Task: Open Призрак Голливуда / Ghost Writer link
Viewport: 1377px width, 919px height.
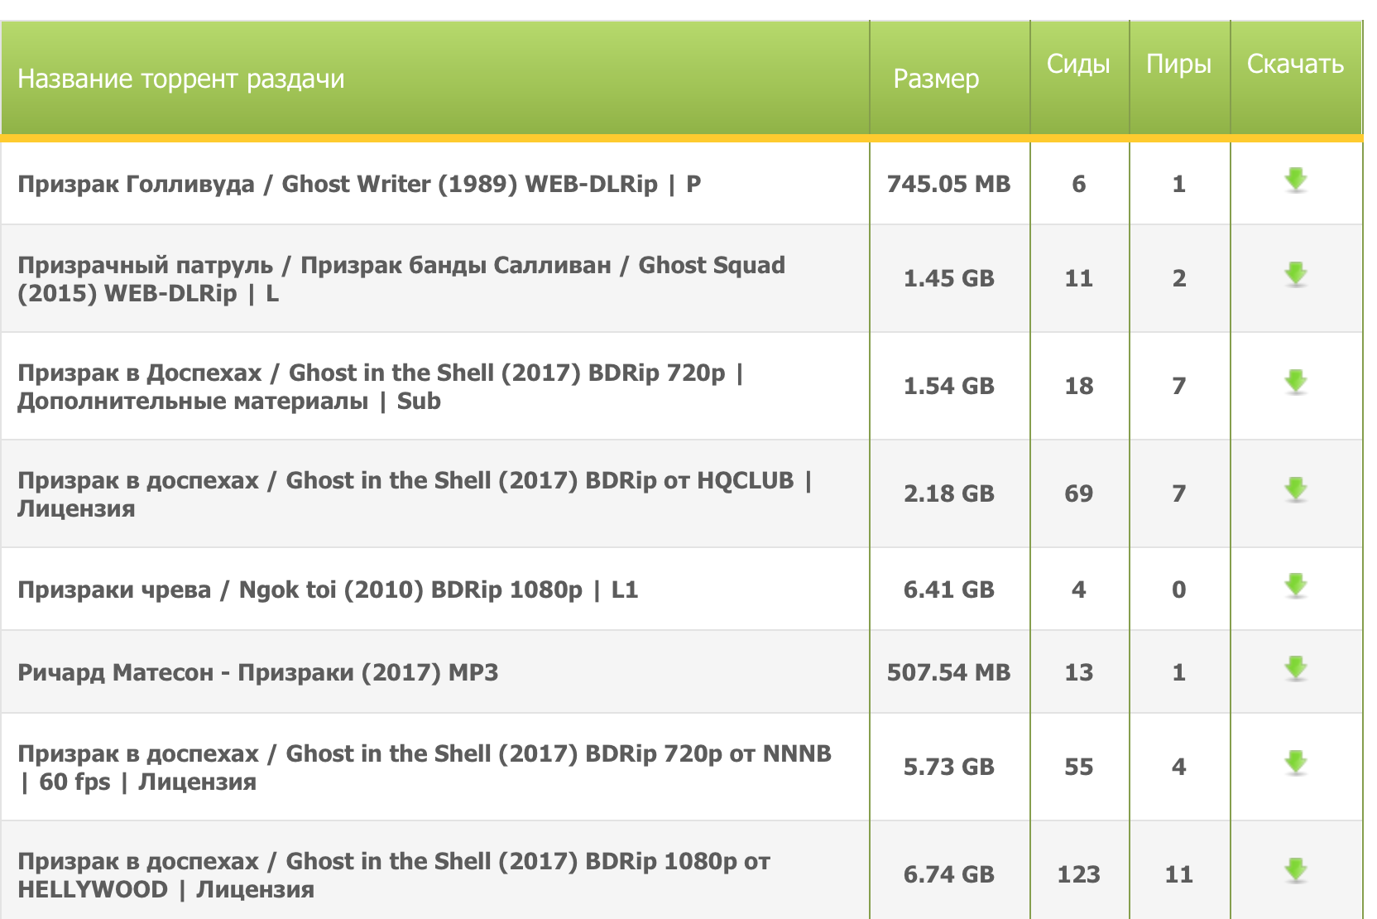Action: click(x=359, y=184)
